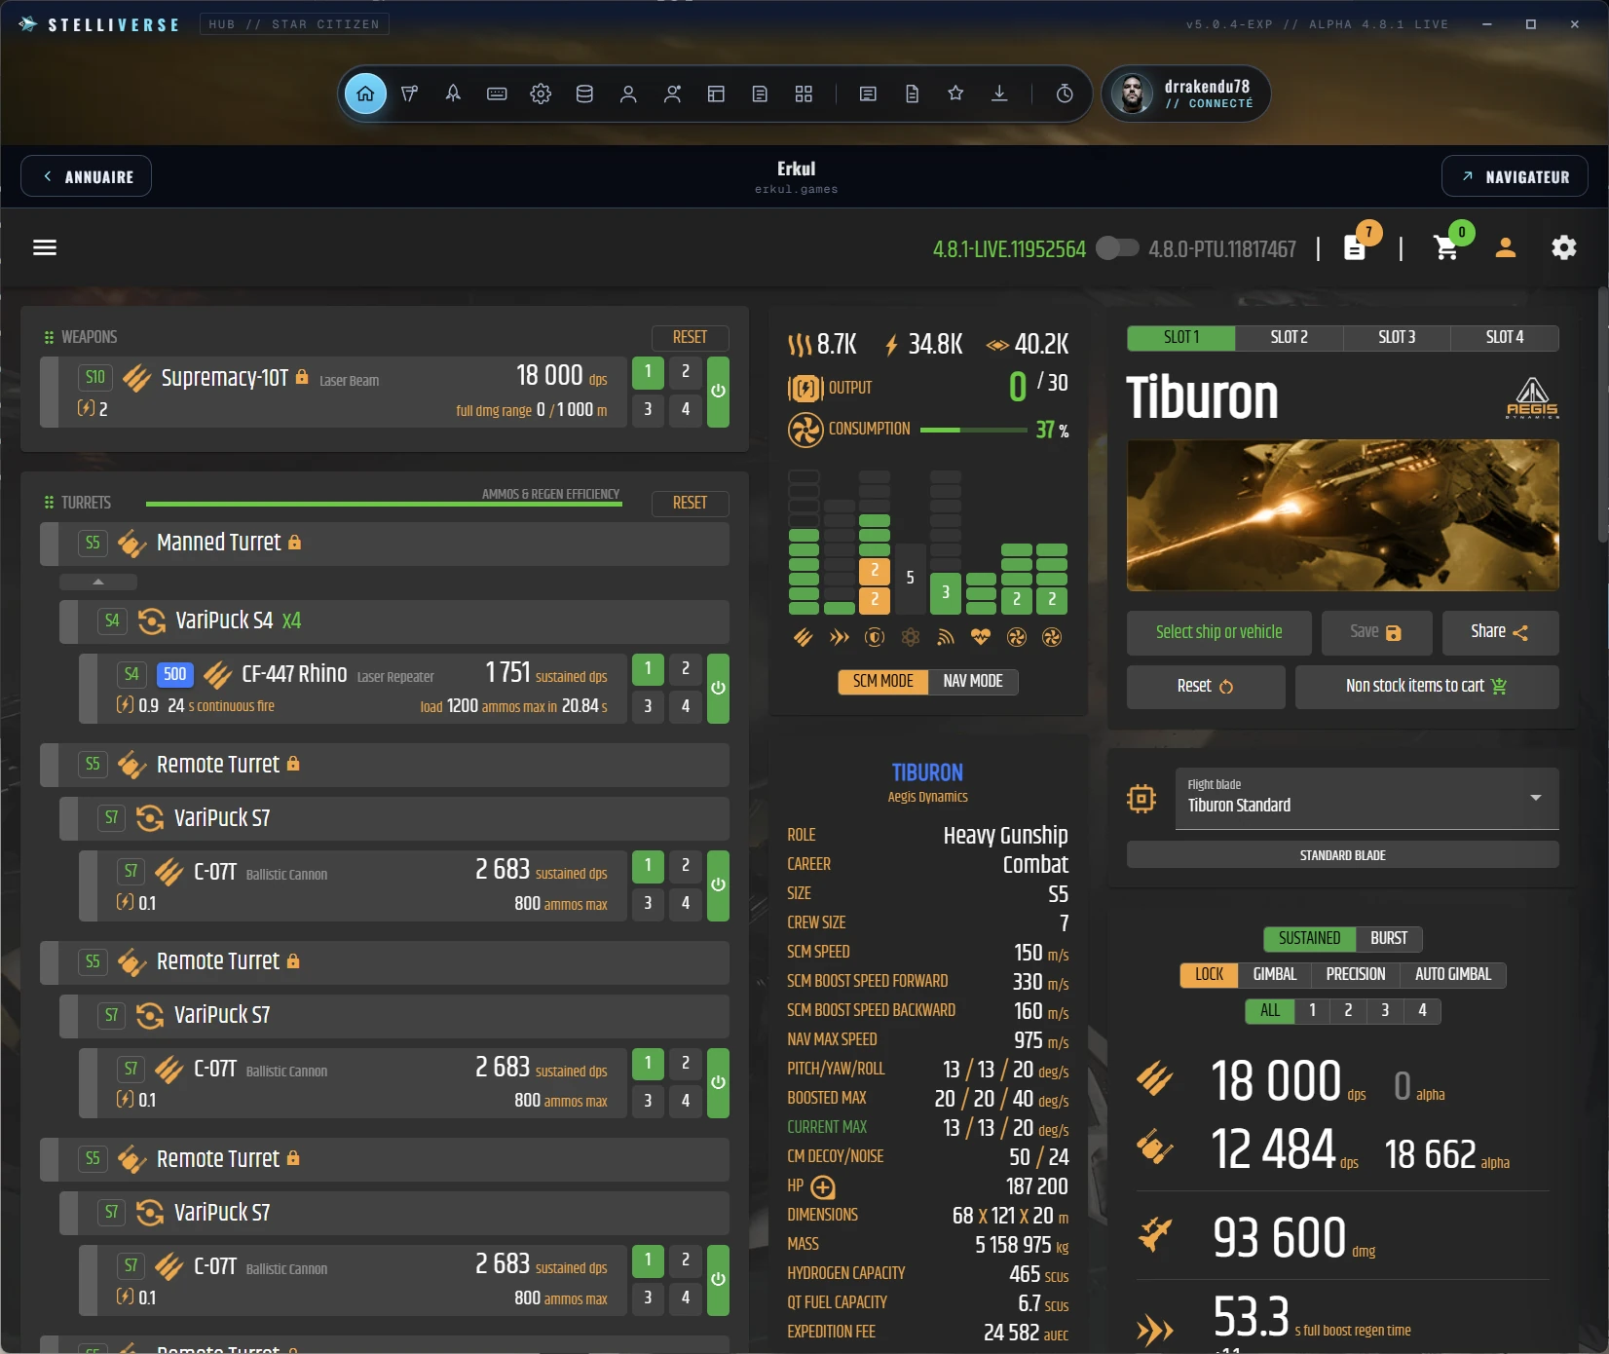Open the Erkul hamburger menu
This screenshot has height=1354, width=1609.
tap(45, 247)
